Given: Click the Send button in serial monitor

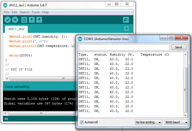Looking at the screenshot, I should tap(179, 47).
